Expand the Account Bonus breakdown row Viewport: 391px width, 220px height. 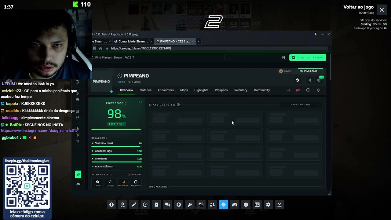point(116,167)
